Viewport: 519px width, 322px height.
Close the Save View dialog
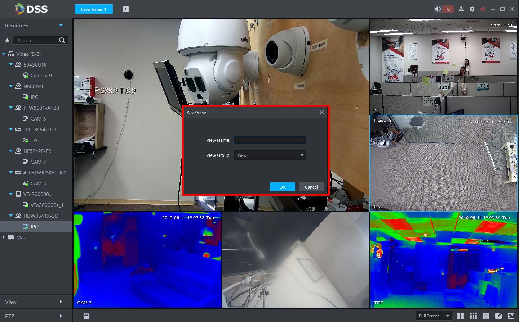point(322,112)
